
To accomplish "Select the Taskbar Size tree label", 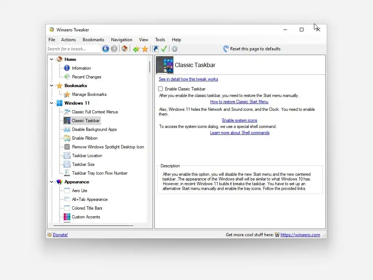I will pyautogui.click(x=83, y=164).
